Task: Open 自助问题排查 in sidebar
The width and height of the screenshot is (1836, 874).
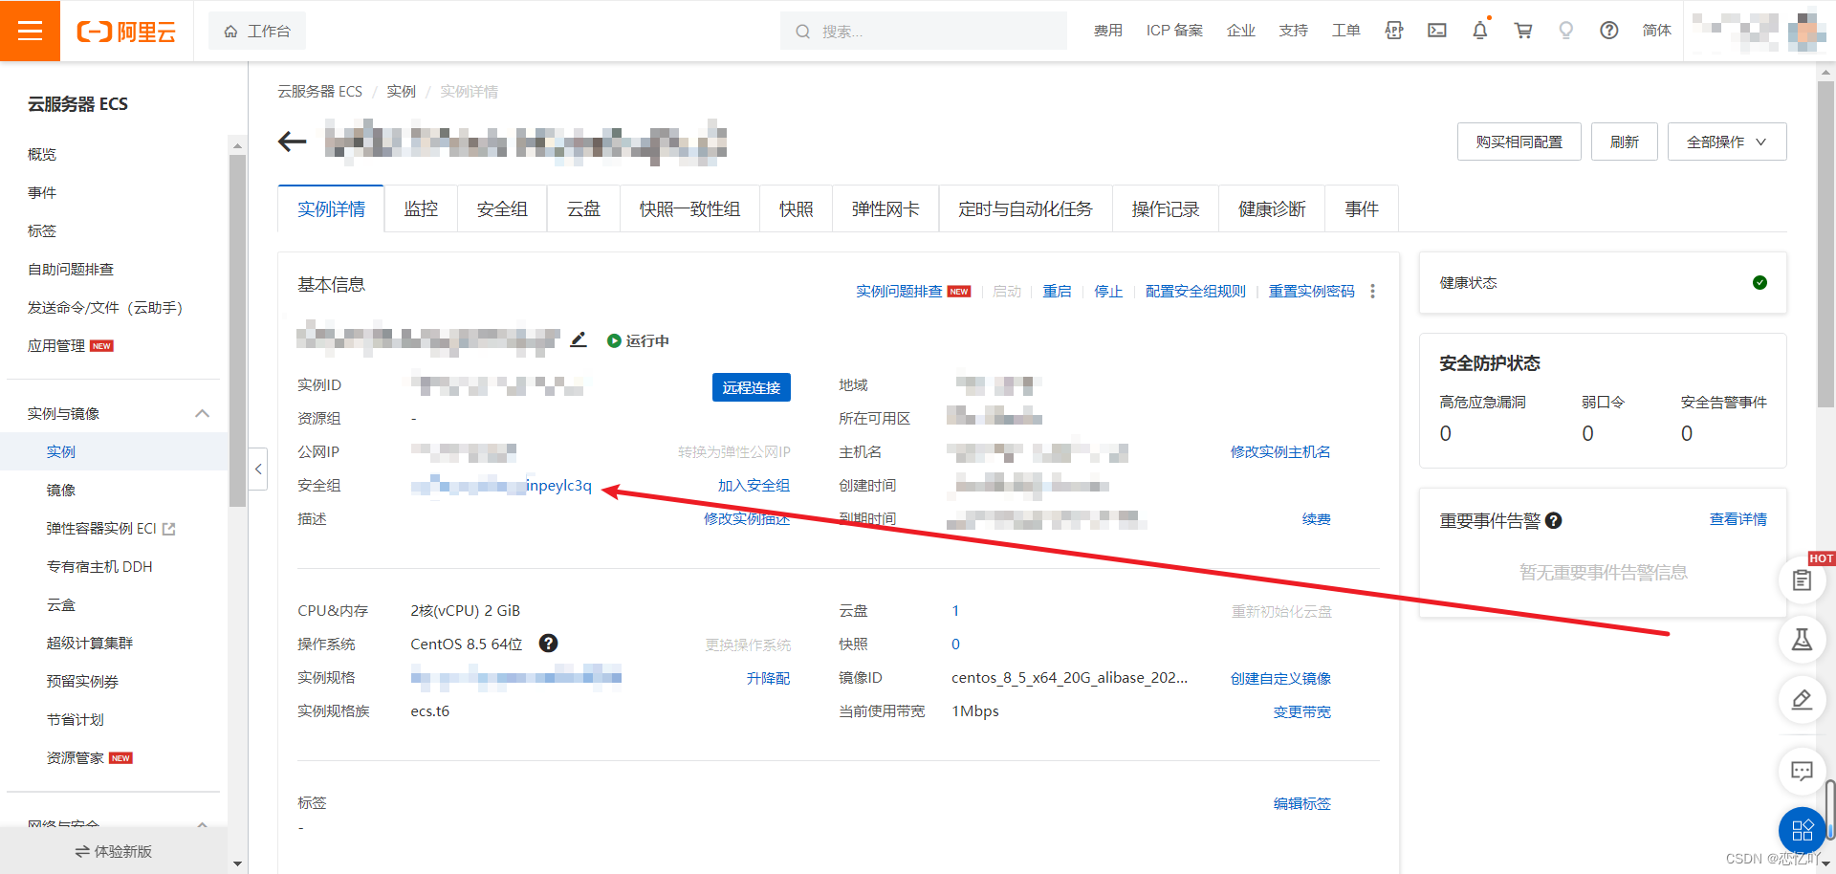Action: 71,269
